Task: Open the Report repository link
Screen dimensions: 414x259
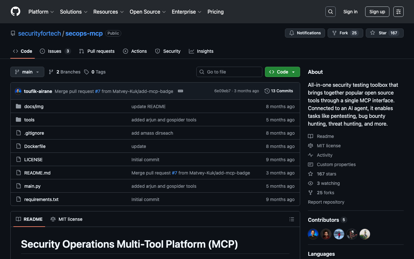Action: click(x=326, y=202)
